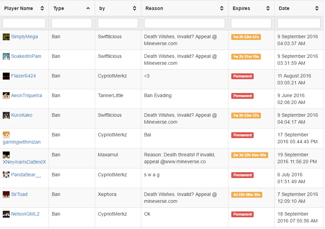Click PandaBear__'s panda avatar icon

pyautogui.click(x=6, y=175)
